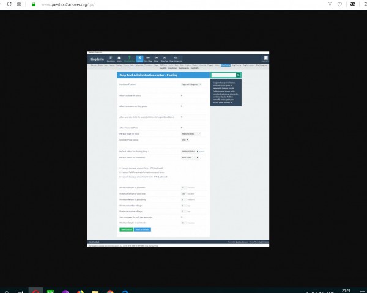Toggle 'Allow comments on Blog posts' checkbox
The image size is (367, 293).
coord(182,106)
